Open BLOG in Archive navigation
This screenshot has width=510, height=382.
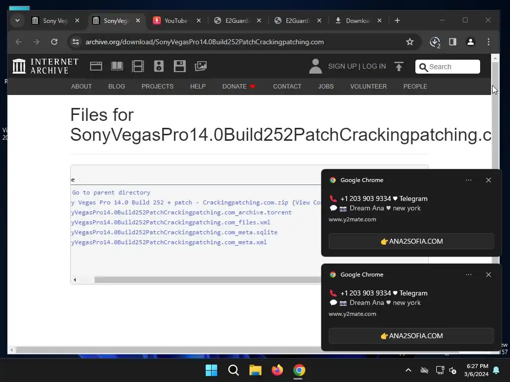pos(117,87)
